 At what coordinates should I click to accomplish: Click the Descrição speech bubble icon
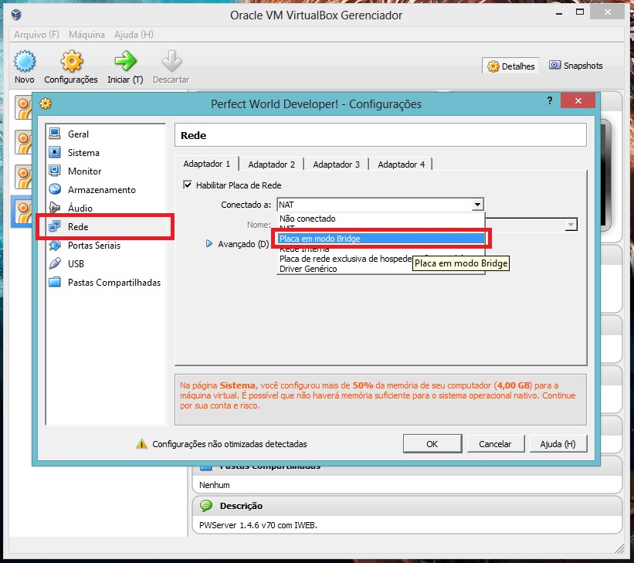pos(206,506)
